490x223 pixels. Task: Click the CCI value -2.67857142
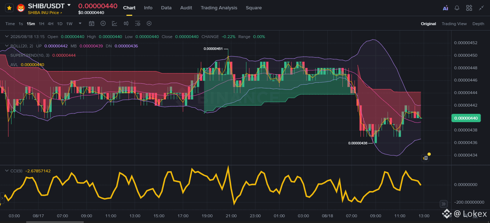click(38, 171)
